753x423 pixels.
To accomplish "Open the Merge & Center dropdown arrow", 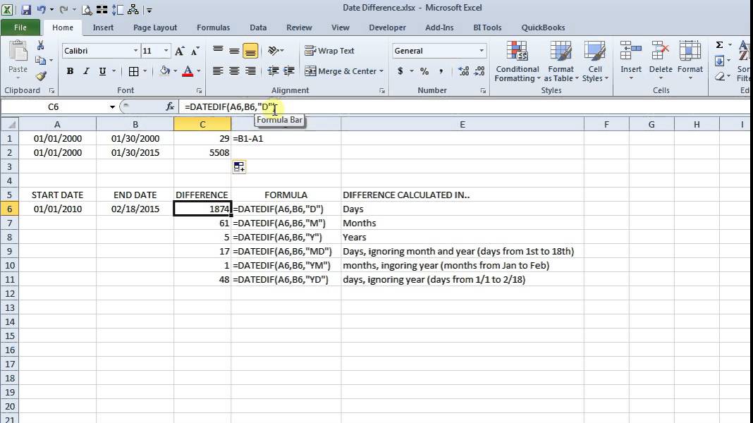I will click(x=381, y=71).
